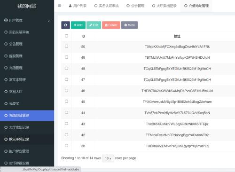Sort by the 地址 column header

coord(177,36)
